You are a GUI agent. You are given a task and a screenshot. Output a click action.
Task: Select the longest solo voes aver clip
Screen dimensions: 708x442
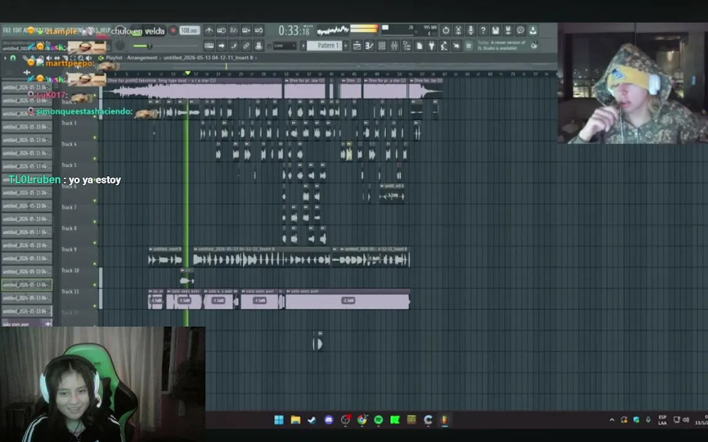click(347, 300)
